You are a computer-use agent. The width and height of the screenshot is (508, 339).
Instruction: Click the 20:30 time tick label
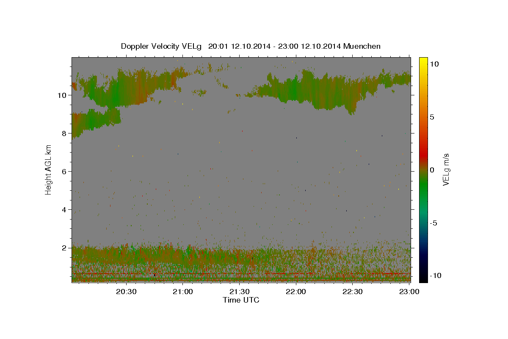126,292
